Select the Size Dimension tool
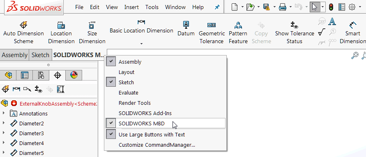Viewport: 366px width, 157px height. pos(92,32)
